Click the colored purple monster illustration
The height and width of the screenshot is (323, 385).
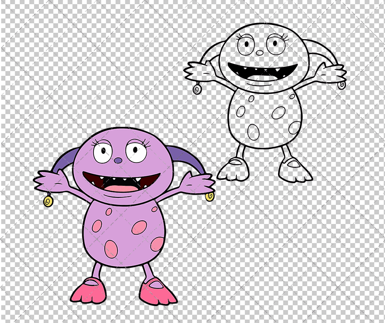click(124, 215)
